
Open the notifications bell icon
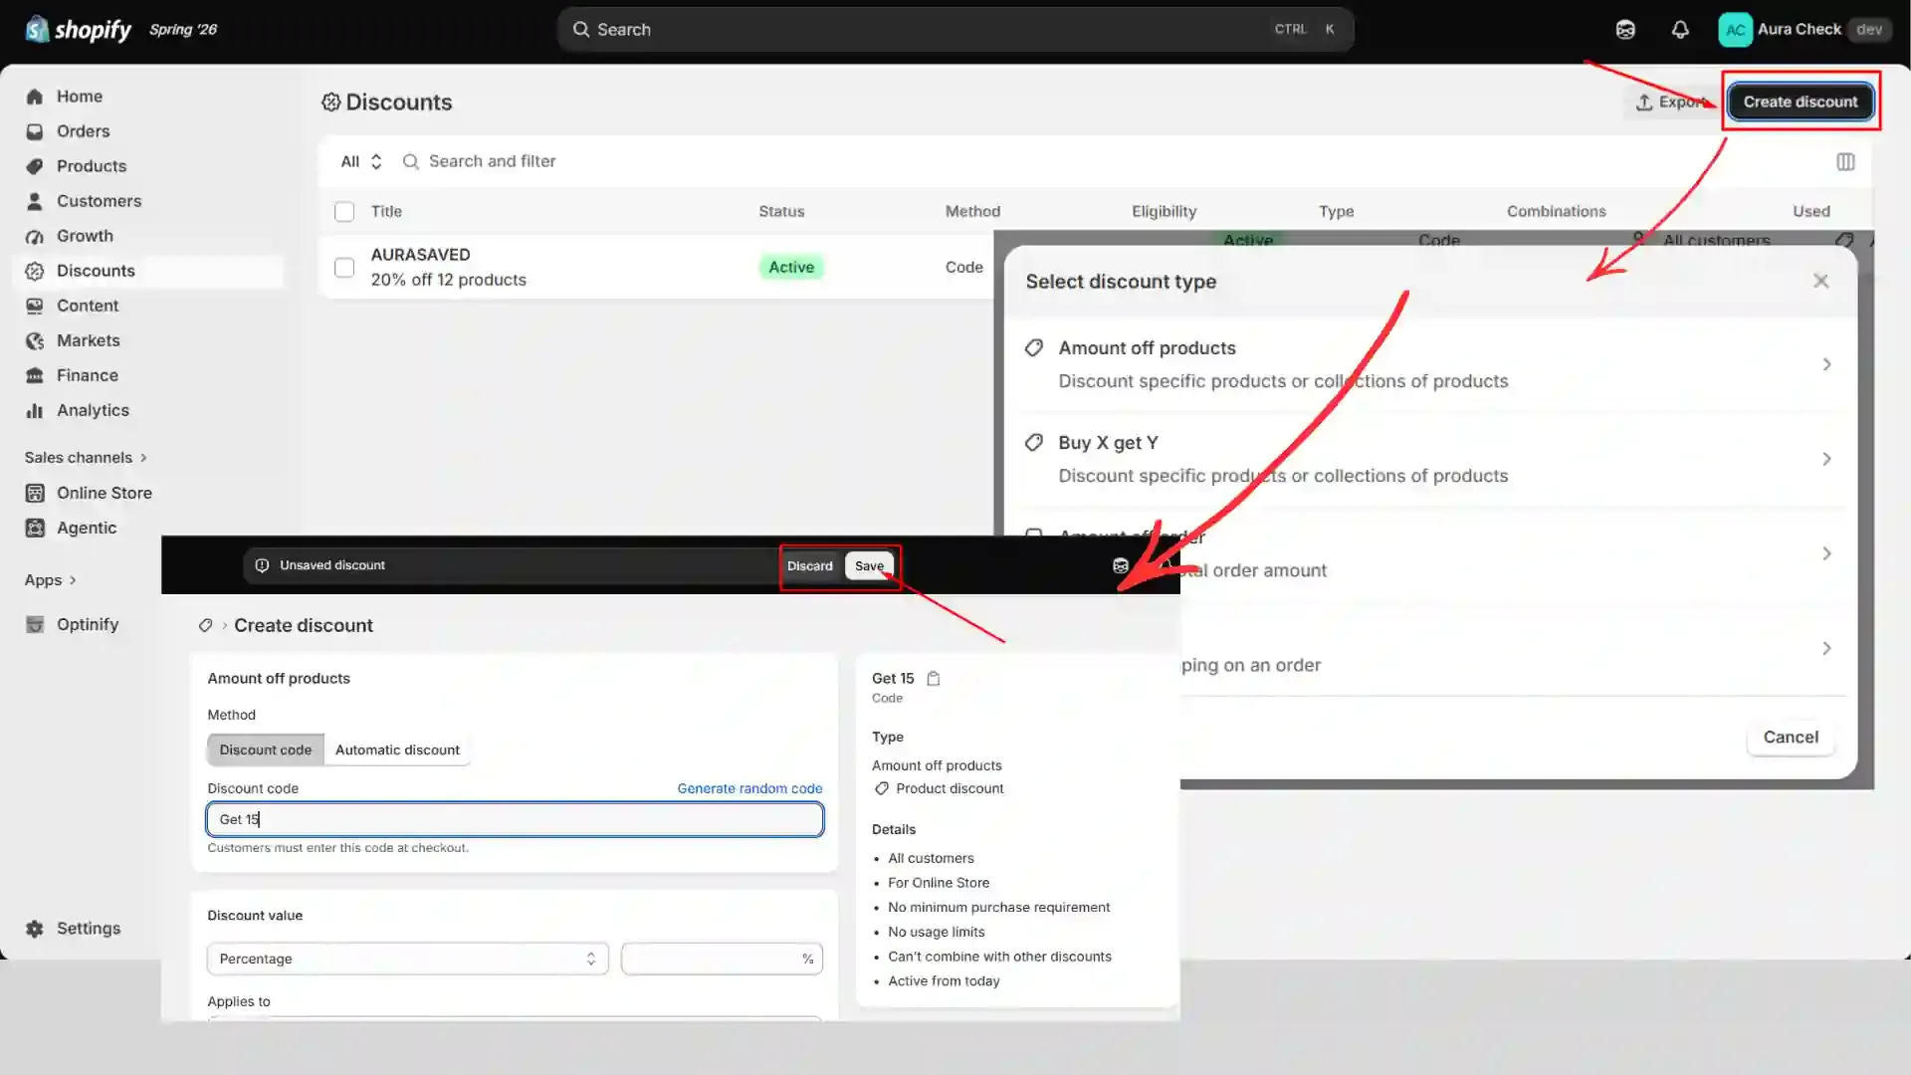click(x=1680, y=30)
